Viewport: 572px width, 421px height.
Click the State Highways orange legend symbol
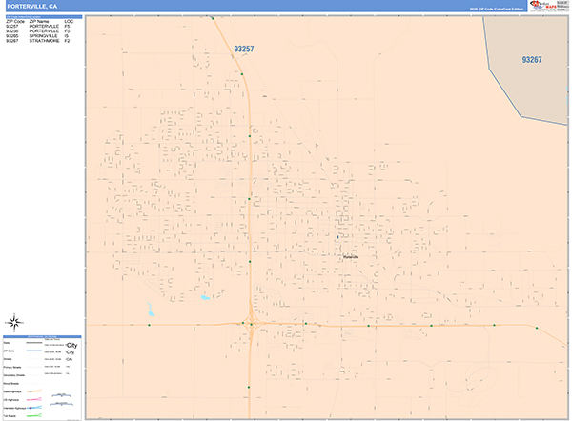coord(34,391)
